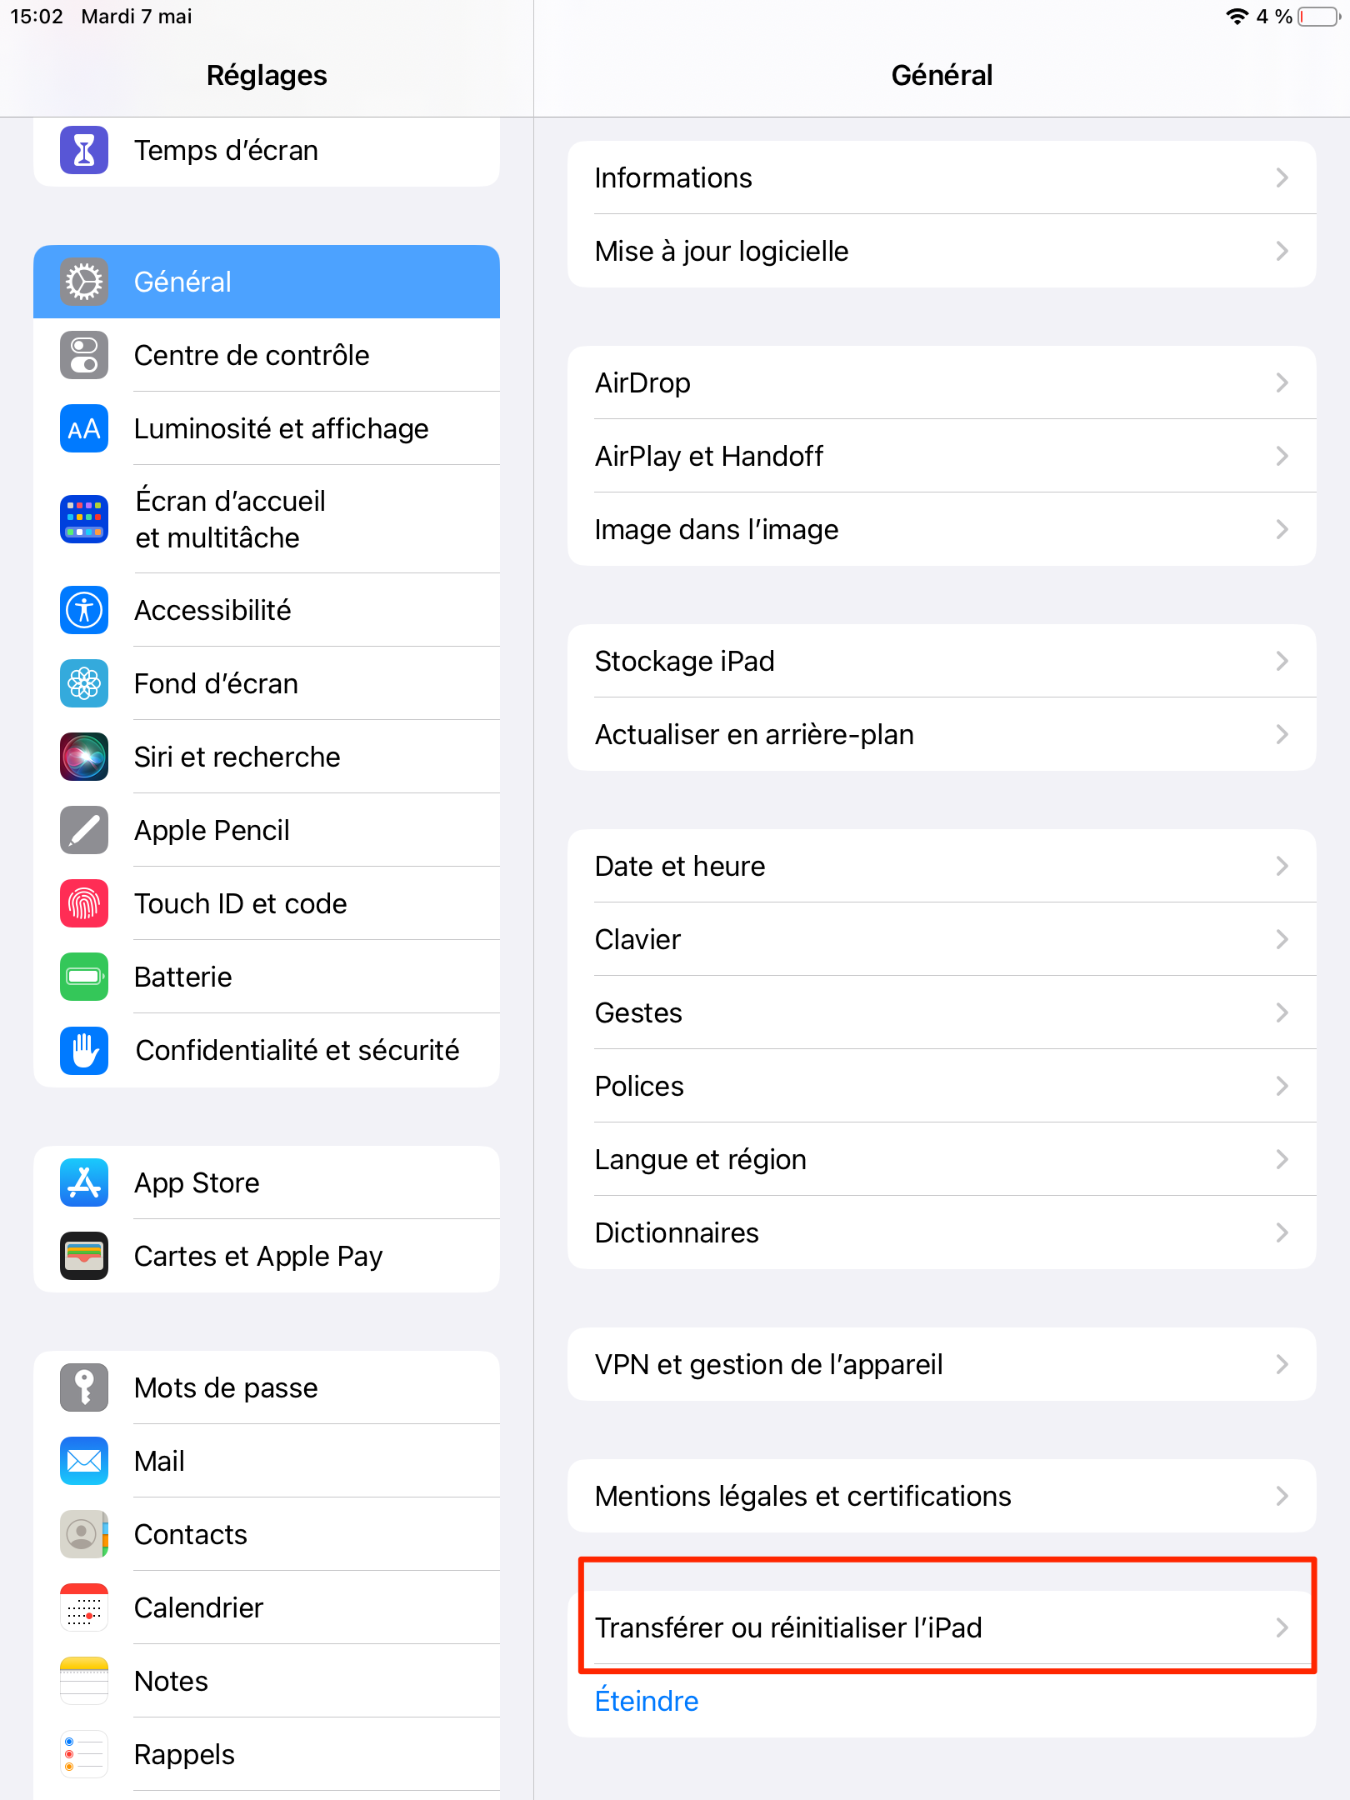Open VPN et gestion de l'appareil

tap(942, 1364)
